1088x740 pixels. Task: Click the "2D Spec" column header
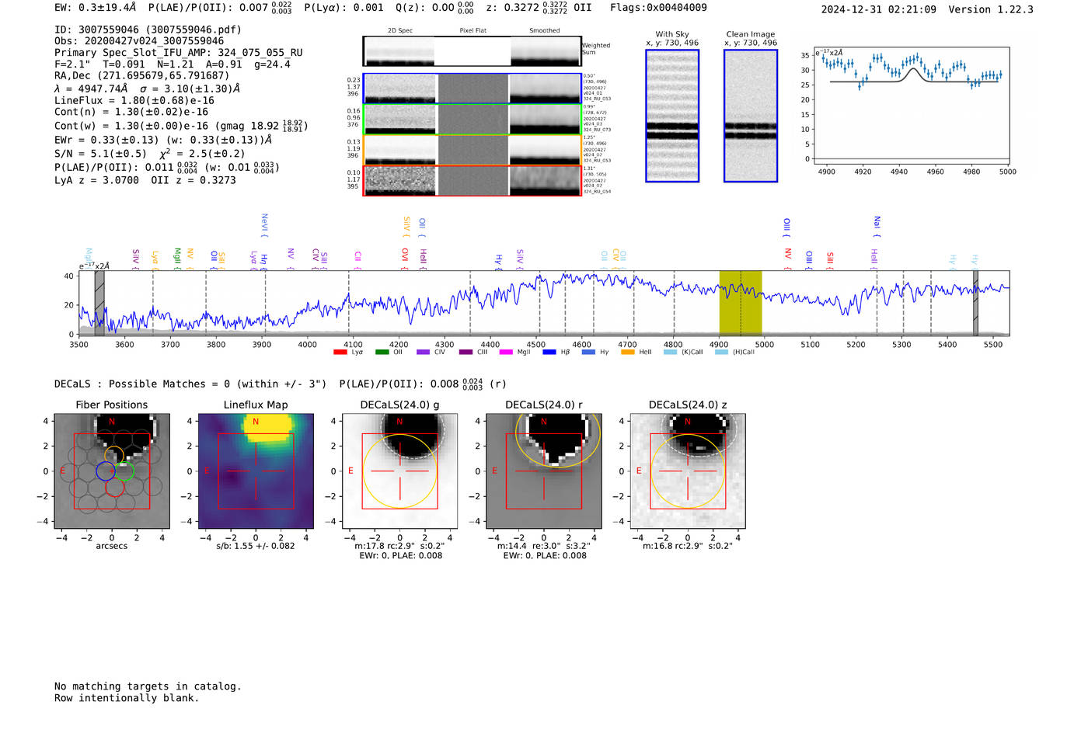[400, 31]
